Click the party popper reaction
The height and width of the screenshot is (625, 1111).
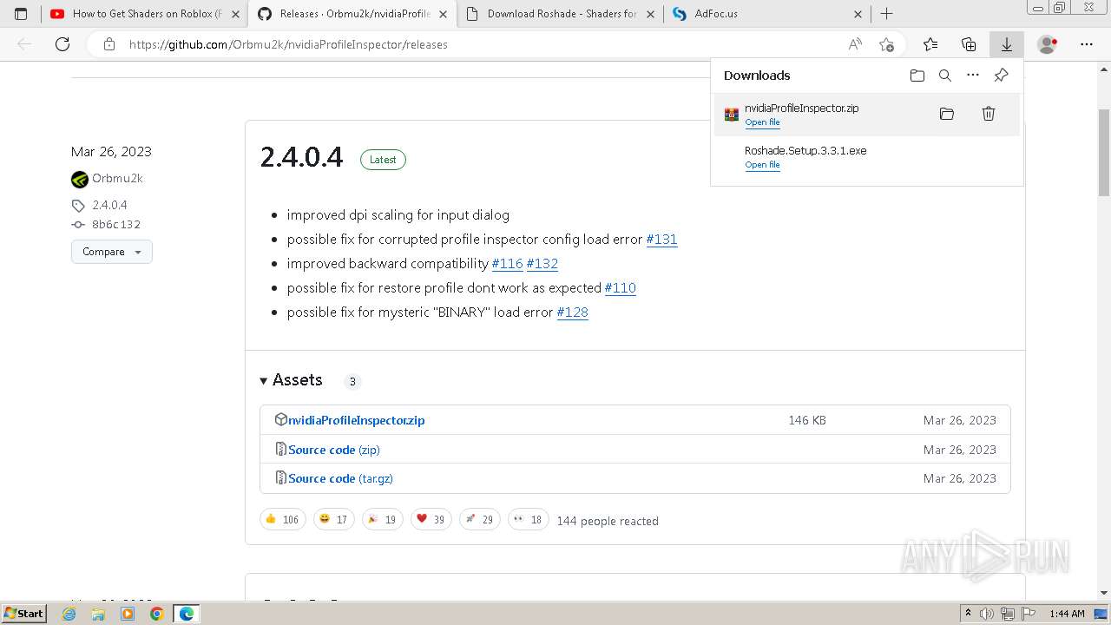(383, 519)
